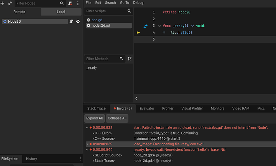
Task: Open the Misc debugger tab
Action: click(x=261, y=108)
